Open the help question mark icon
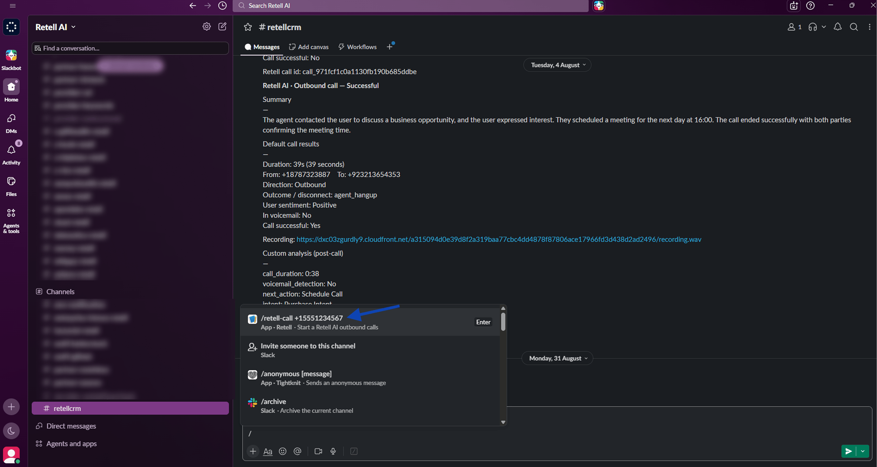The image size is (877, 467). point(810,6)
